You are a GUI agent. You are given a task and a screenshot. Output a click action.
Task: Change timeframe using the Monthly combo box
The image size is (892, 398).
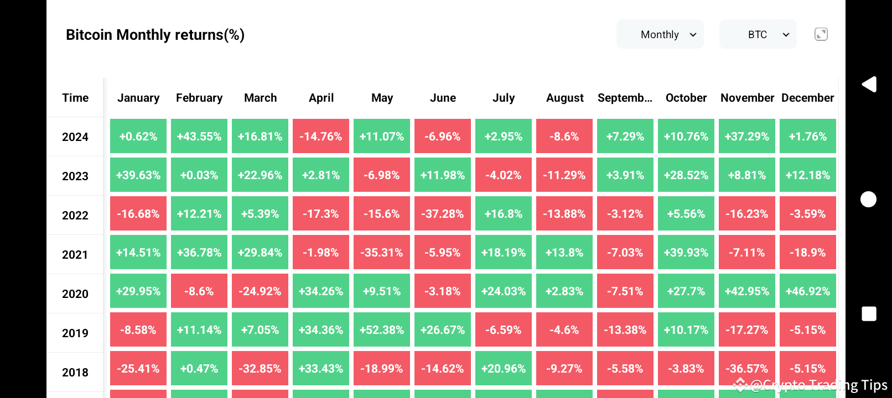[x=660, y=34]
